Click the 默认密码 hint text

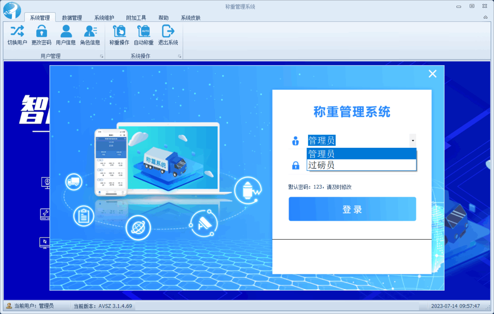[x=320, y=187]
